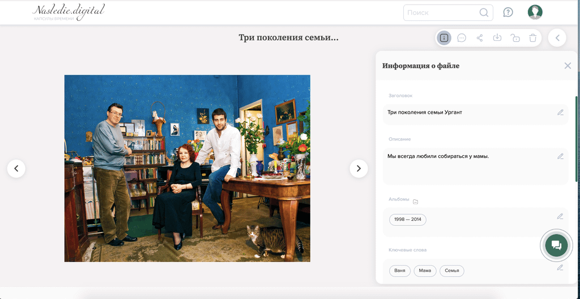
Task: Click the Nasledie.digital logo
Action: [x=68, y=12]
